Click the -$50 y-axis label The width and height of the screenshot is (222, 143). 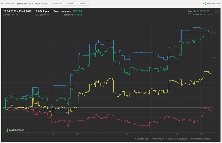click(x=214, y=132)
